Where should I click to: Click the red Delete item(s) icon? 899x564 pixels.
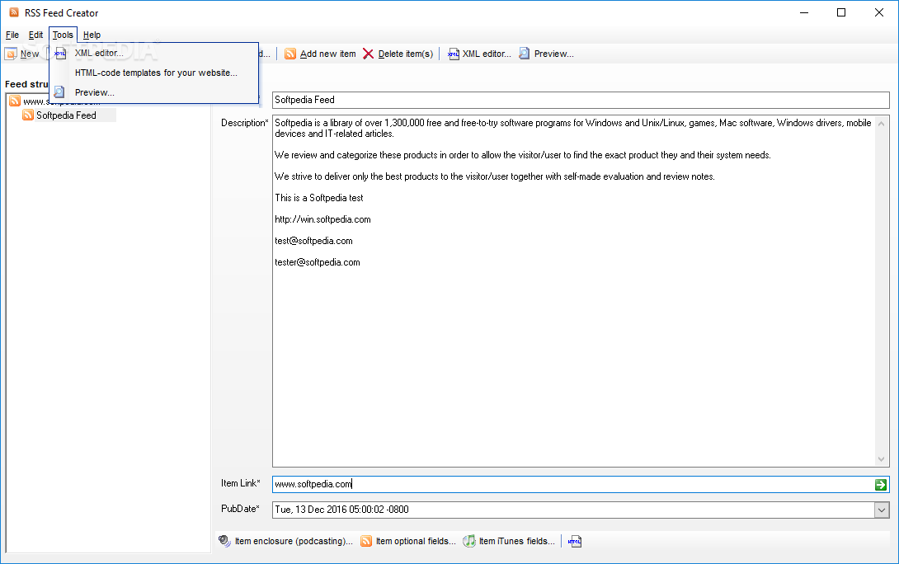pos(368,54)
